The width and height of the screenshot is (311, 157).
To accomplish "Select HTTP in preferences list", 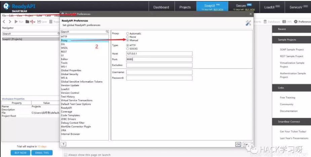I will tap(85, 37).
